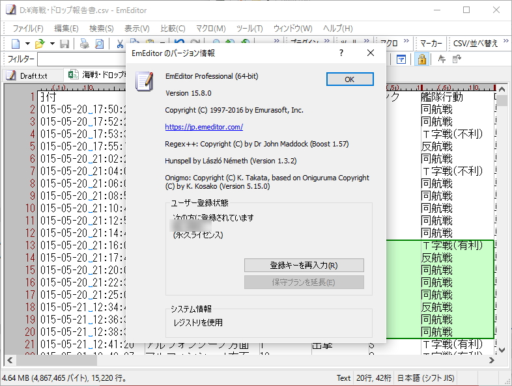Click inside the フィルター input field
The width and height of the screenshot is (512, 386).
pos(81,59)
